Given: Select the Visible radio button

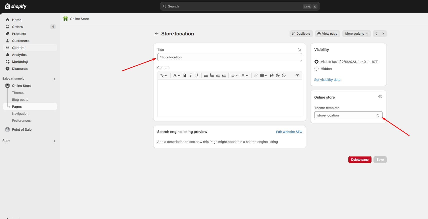Looking at the screenshot, I should click(x=316, y=62).
